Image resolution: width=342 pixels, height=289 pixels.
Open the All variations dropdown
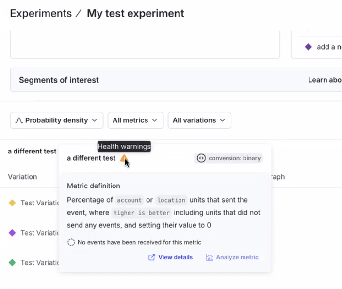[199, 120]
